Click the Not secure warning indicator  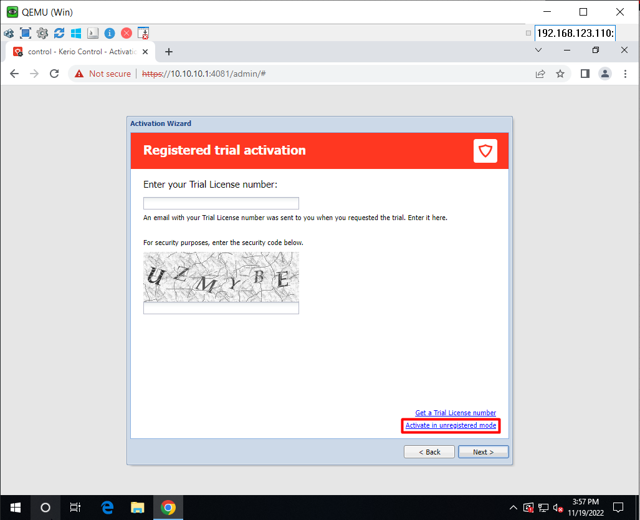[102, 74]
